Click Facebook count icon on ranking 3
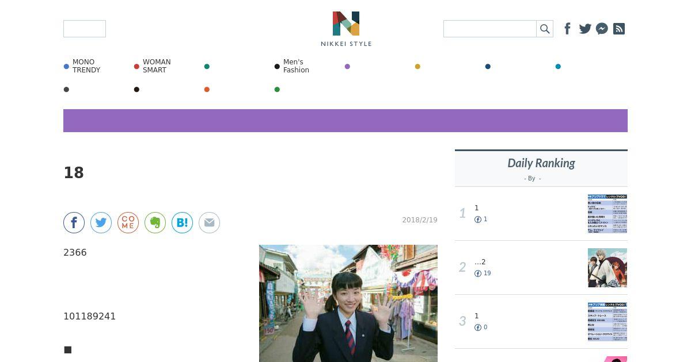Image resolution: width=691 pixels, height=362 pixels. pos(478,328)
